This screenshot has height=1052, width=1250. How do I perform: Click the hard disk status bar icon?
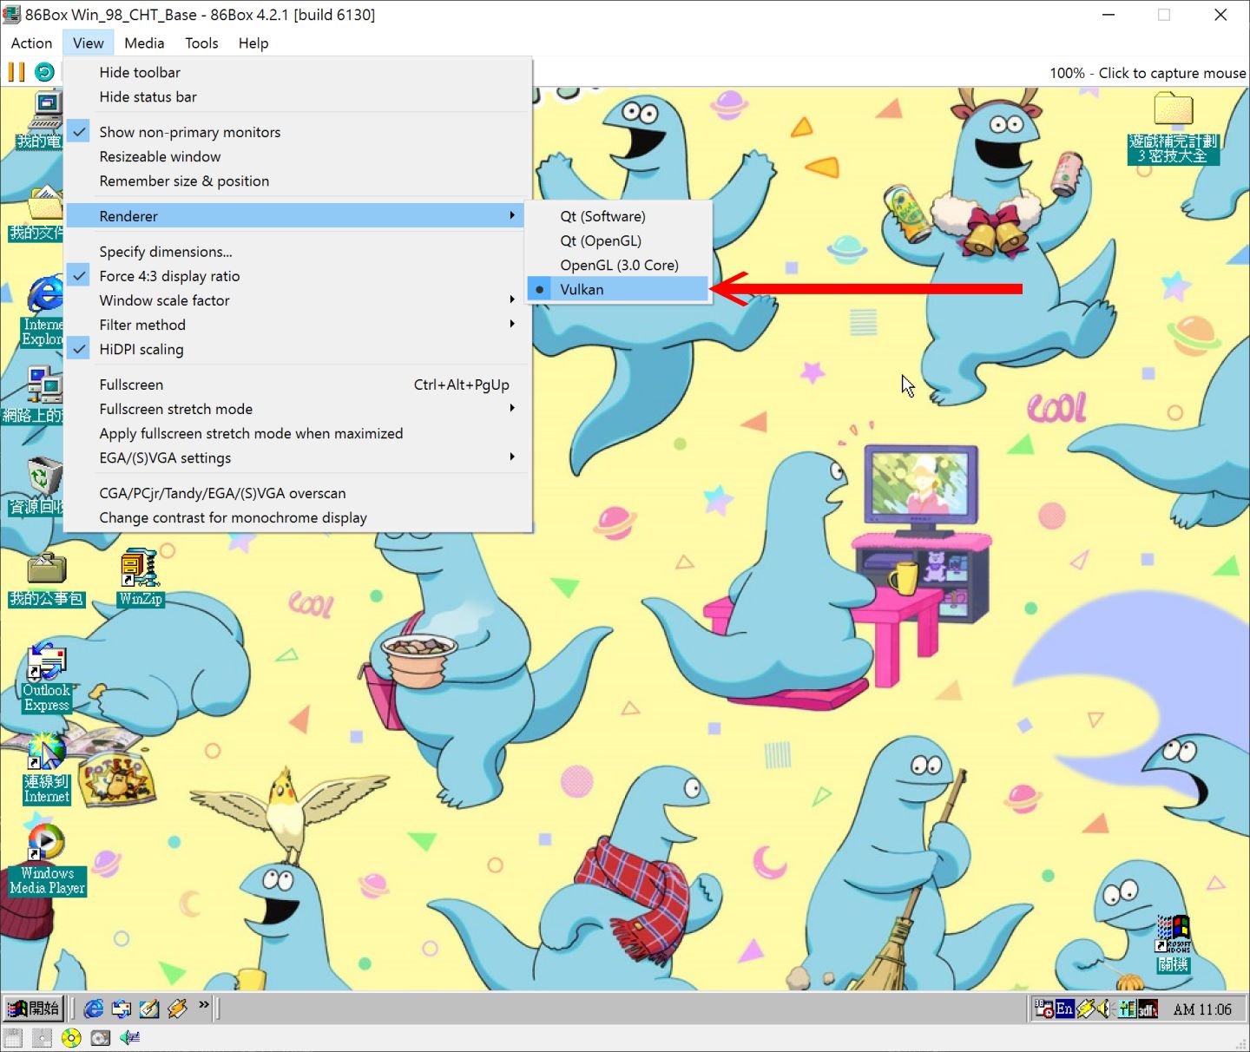point(101,1037)
